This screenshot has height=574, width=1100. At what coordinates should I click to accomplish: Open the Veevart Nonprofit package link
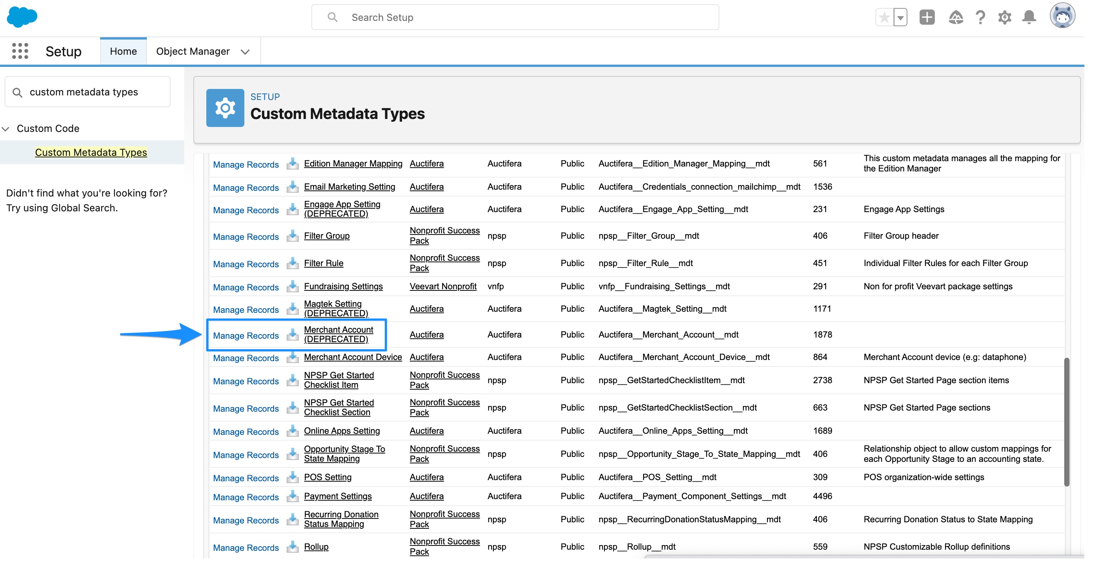coord(443,287)
